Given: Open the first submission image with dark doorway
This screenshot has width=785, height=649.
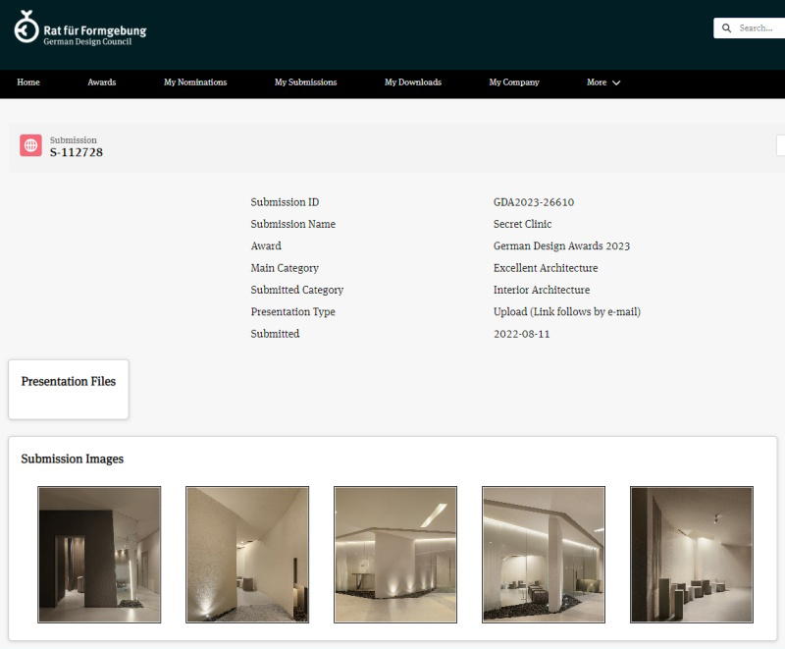Looking at the screenshot, I should (x=99, y=555).
